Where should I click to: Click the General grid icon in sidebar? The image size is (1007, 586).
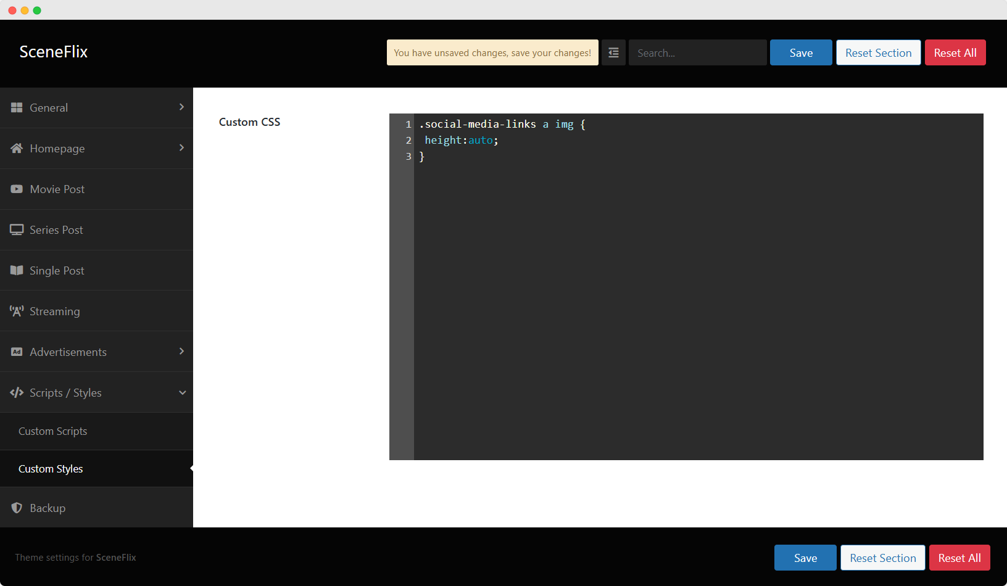[x=17, y=107]
